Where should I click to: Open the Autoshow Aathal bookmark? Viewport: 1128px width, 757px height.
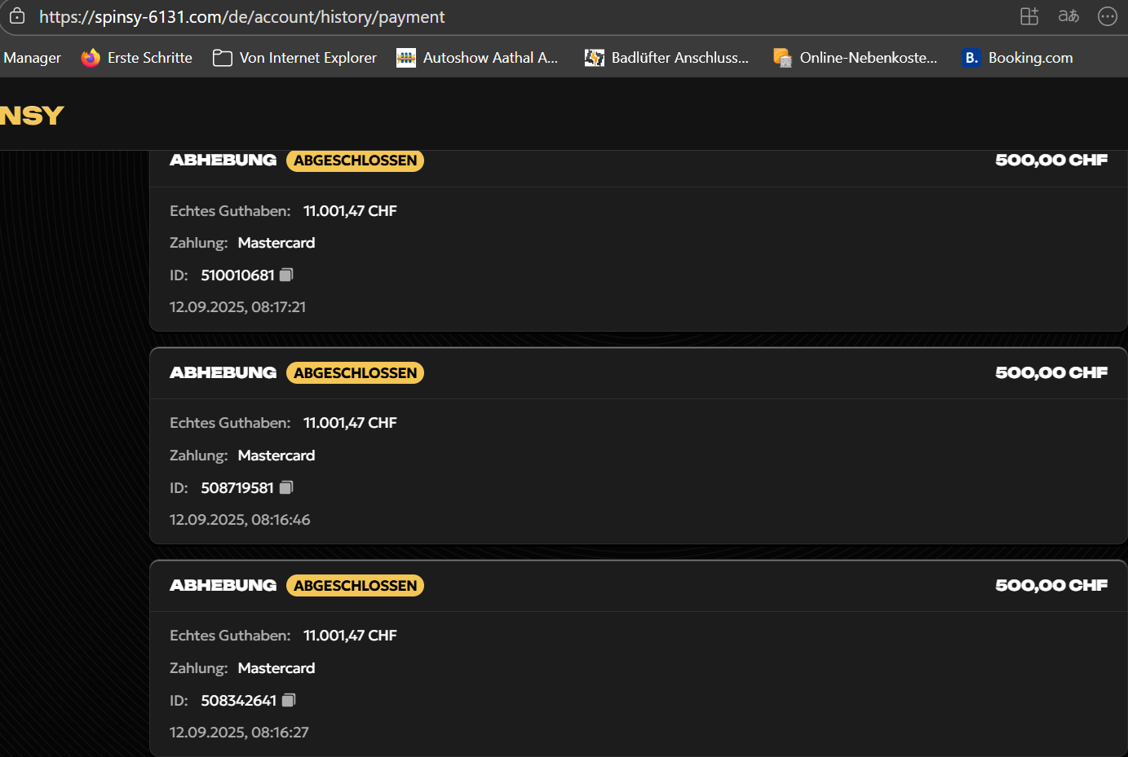(477, 58)
